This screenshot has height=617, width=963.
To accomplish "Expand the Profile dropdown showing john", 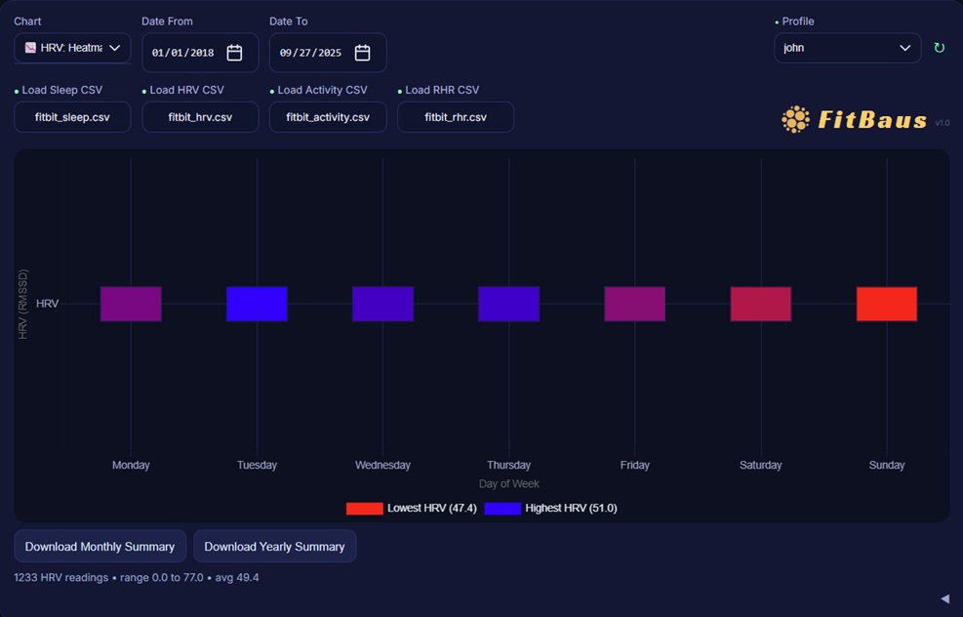I will 847,48.
